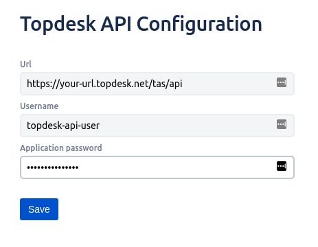The width and height of the screenshot is (318, 247).
Task: Click the word Topdesk in heading
Action: 58,24
